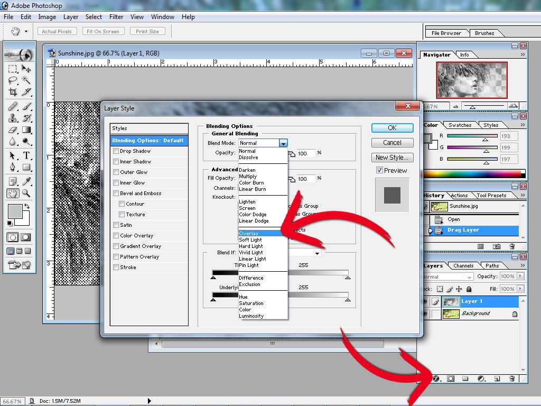Select the Zoom magnifier tool

pos(26,193)
